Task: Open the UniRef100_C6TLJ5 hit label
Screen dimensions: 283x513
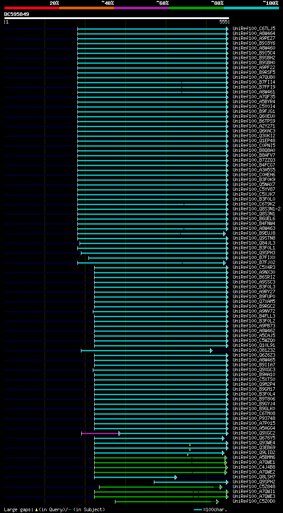Action: (x=254, y=28)
